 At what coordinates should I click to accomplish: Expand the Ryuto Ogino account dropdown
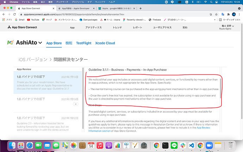[228, 27]
